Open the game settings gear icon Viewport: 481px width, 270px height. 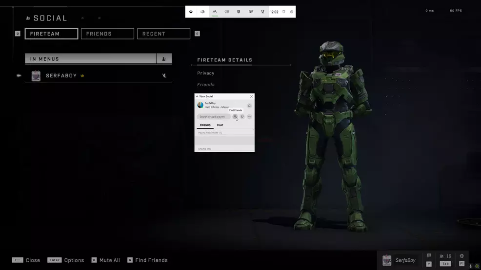pos(461,256)
